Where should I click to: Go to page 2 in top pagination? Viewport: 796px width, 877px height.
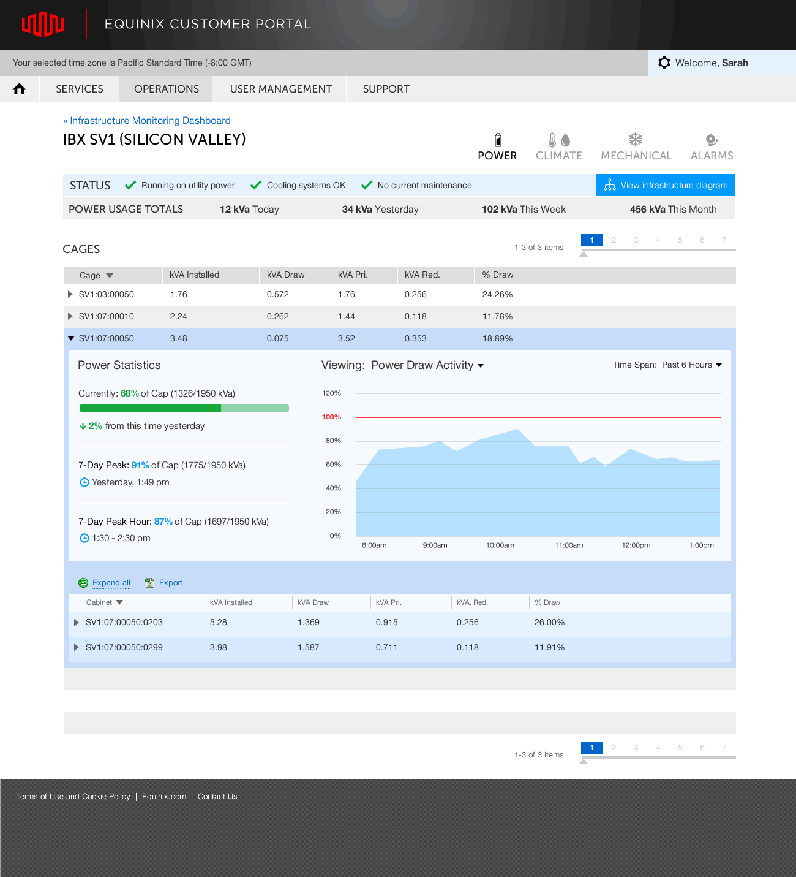614,240
